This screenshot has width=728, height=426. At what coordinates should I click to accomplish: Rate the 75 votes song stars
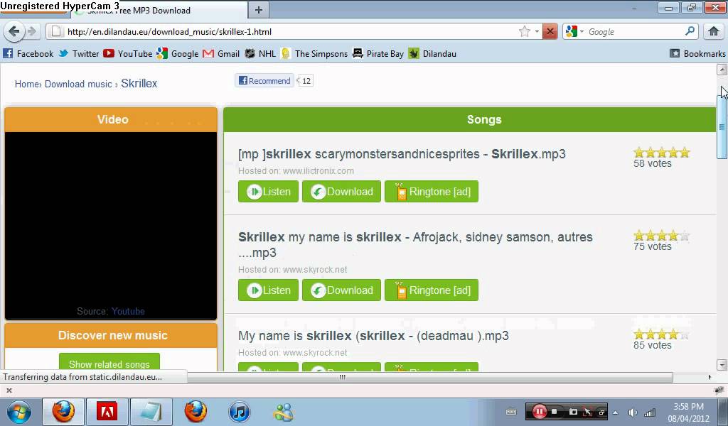pos(662,236)
